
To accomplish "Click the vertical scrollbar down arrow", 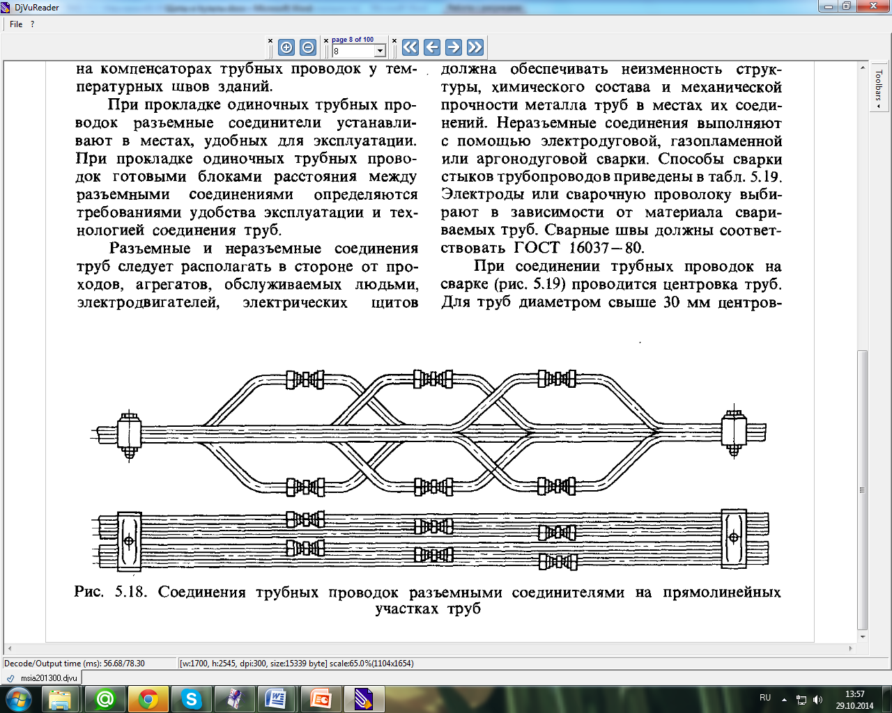I will (x=863, y=636).
